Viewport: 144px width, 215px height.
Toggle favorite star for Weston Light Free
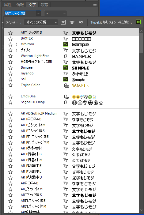click(10, 56)
